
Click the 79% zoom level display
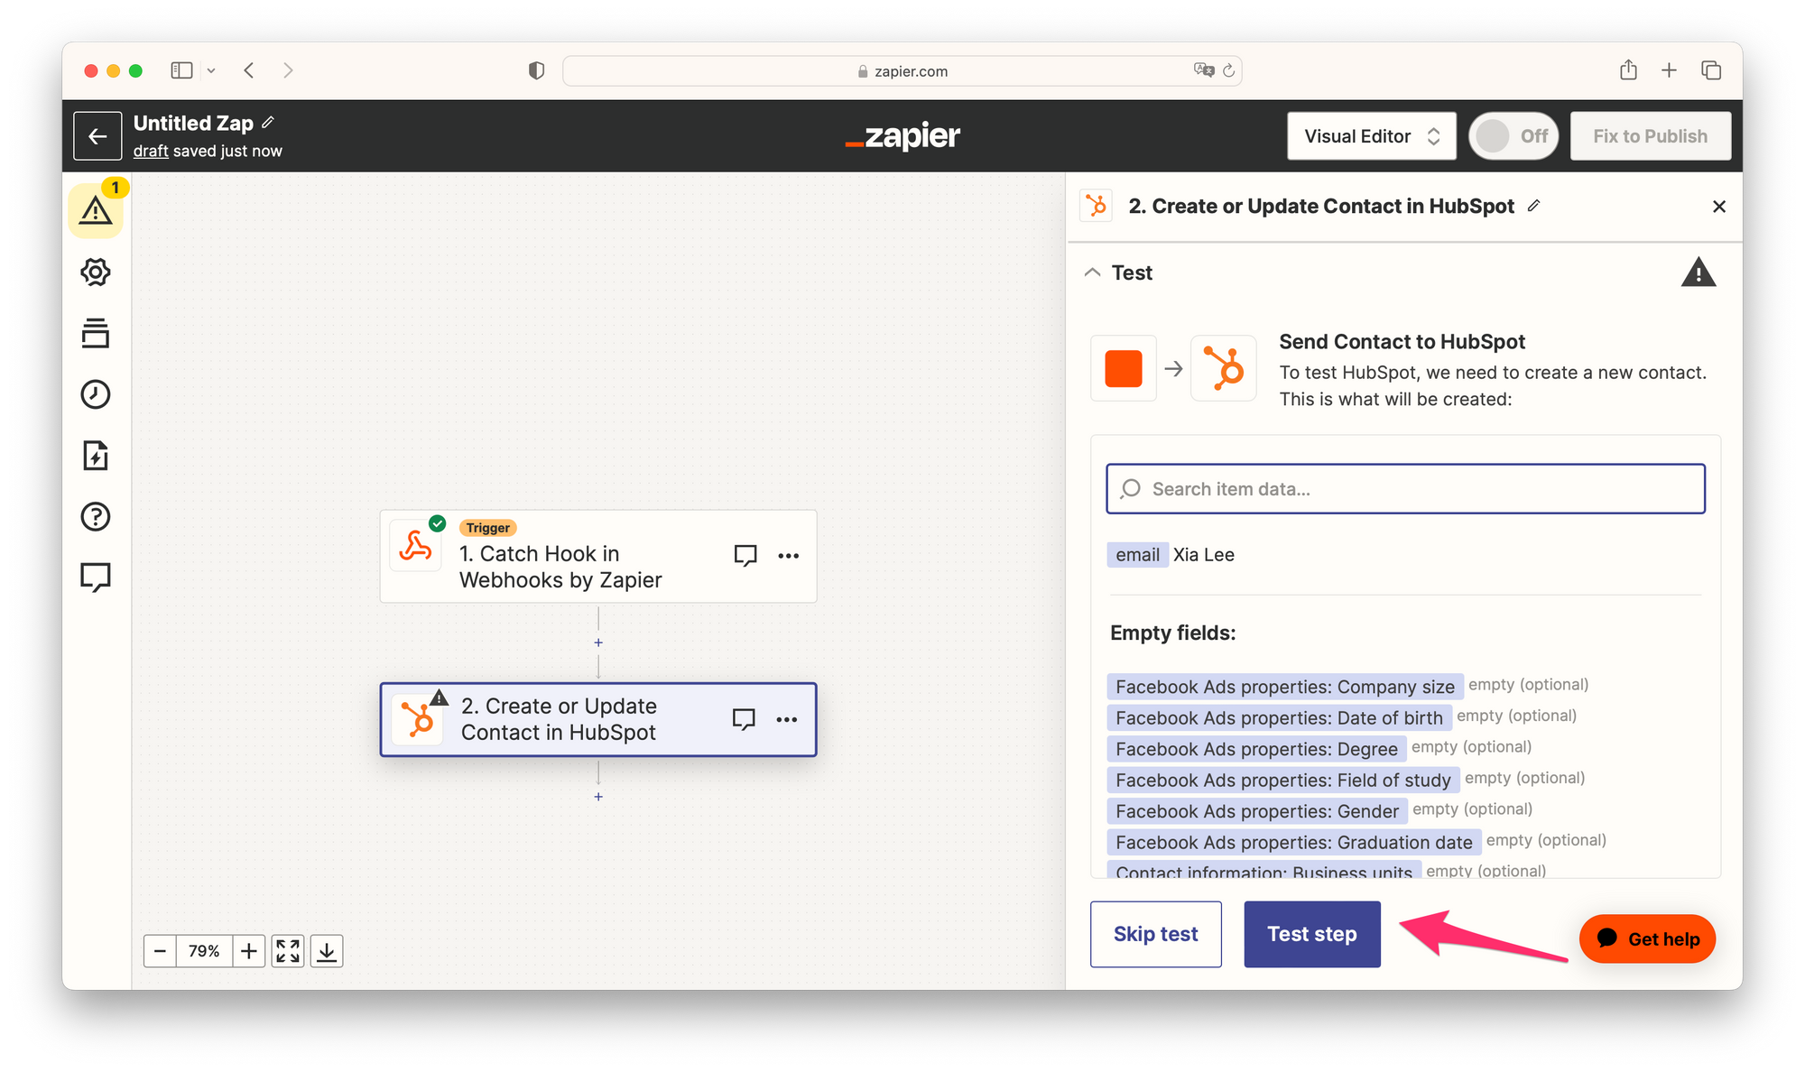204,951
